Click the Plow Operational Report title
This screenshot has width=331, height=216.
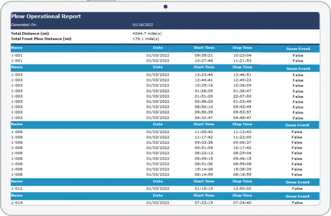click(46, 16)
